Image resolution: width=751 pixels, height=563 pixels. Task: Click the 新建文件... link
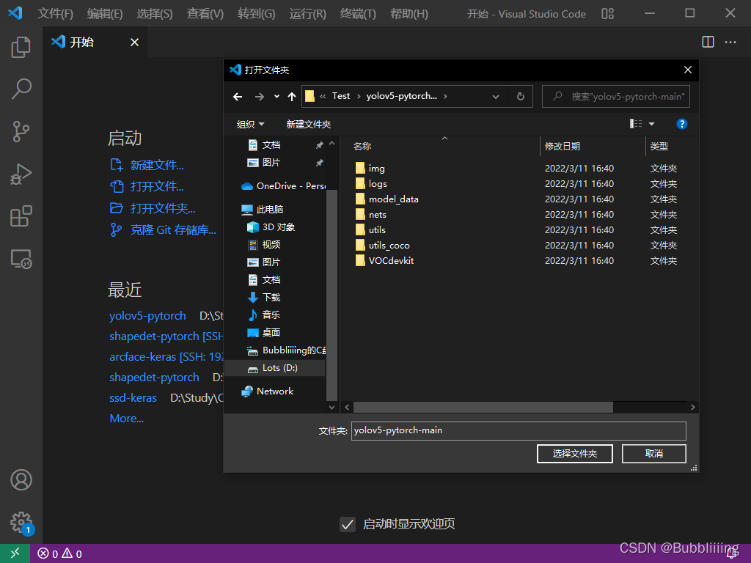tap(157, 165)
